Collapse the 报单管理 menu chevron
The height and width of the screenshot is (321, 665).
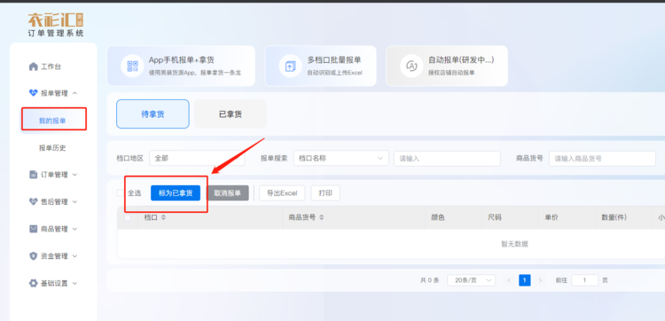click(x=75, y=93)
